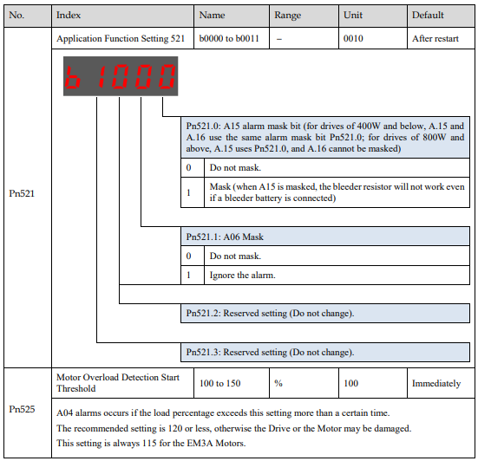Click 'Pn521.3: Reserved setting' box
The image size is (478, 461).
(325, 353)
